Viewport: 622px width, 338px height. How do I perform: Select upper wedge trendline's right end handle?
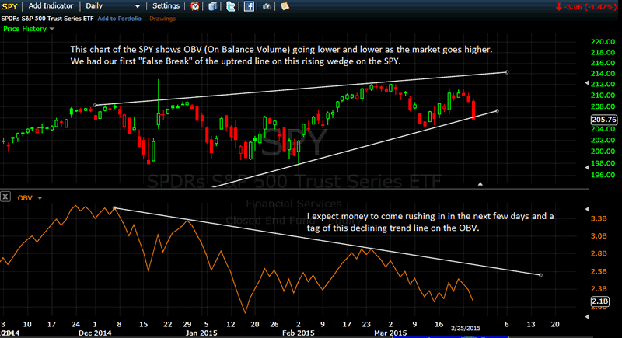[507, 72]
